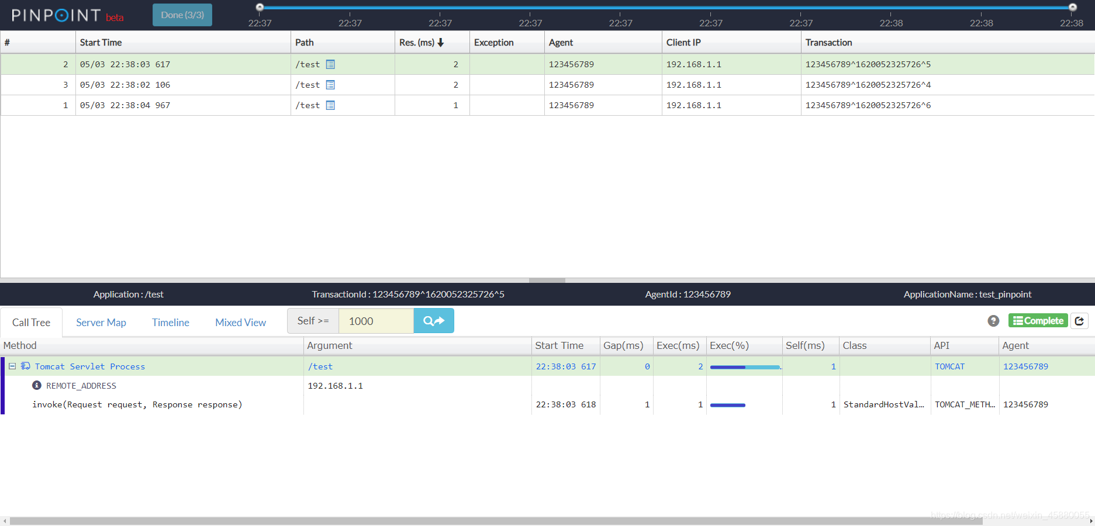The width and height of the screenshot is (1095, 526).
Task: Click the Gap(ms) column header
Action: 627,345
